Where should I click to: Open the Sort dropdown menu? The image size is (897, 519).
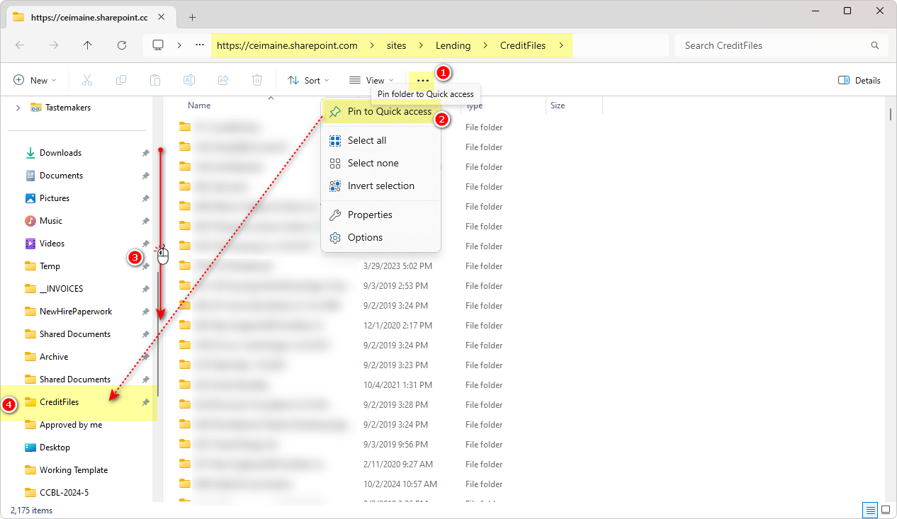coord(309,81)
